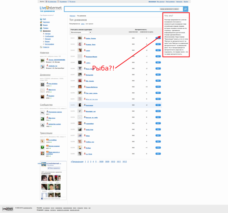This screenshot has width=228, height=213.
Task: Open behind the curtain community link
Action: tap(55, 124)
